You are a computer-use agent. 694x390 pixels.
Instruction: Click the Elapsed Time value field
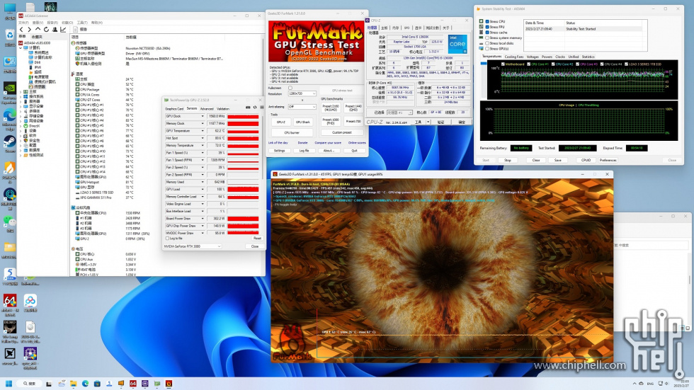click(637, 148)
